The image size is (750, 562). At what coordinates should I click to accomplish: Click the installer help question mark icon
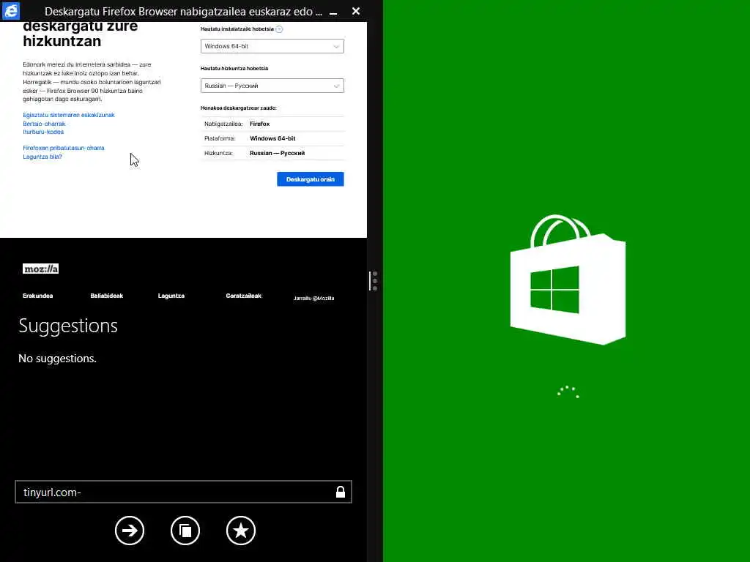279,29
